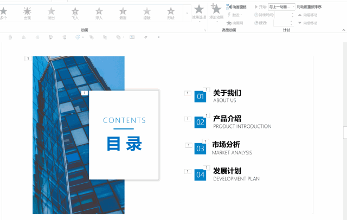347x220 pixels.
Task: Open 效果选项 (Effect Options) menu
Action: coord(199,13)
